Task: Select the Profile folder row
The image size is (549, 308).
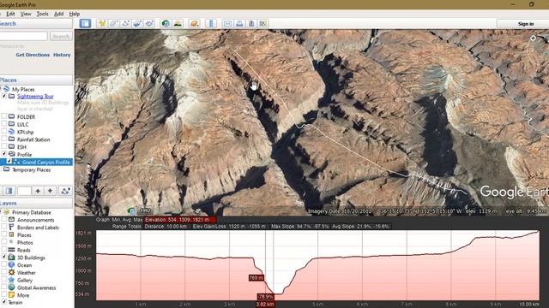Action: (24, 154)
